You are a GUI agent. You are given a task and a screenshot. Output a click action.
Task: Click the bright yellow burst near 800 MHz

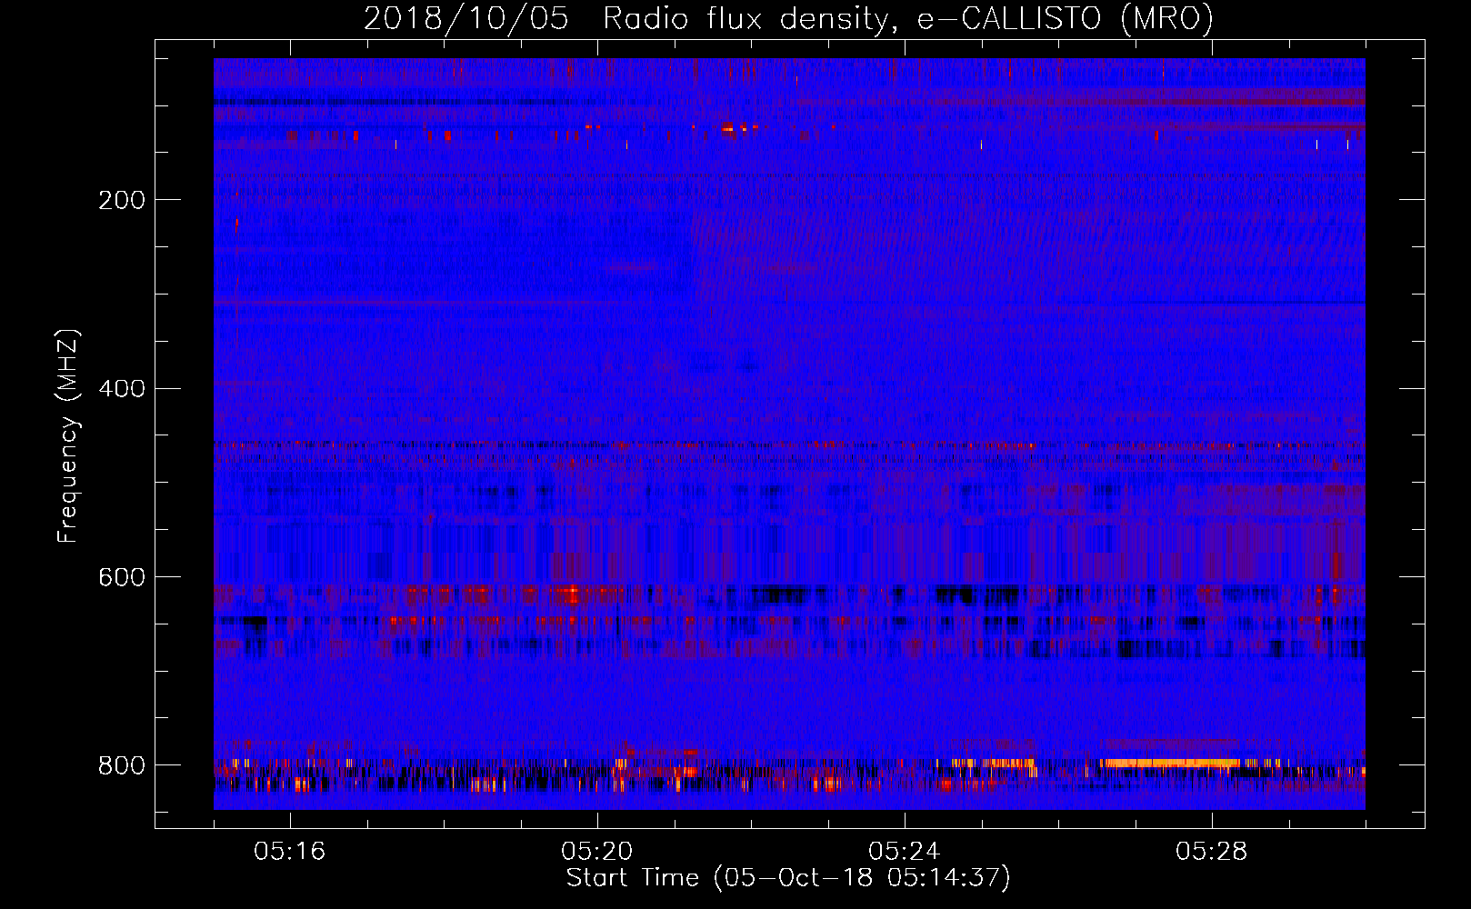click(x=1168, y=763)
